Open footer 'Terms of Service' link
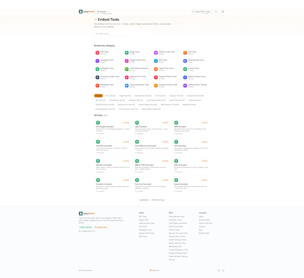The image size is (304, 278). coord(206,223)
